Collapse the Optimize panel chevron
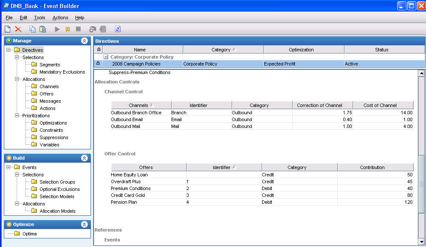The image size is (426, 247). coord(84,224)
